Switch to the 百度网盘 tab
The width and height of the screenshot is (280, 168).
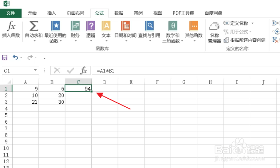tap(213, 13)
